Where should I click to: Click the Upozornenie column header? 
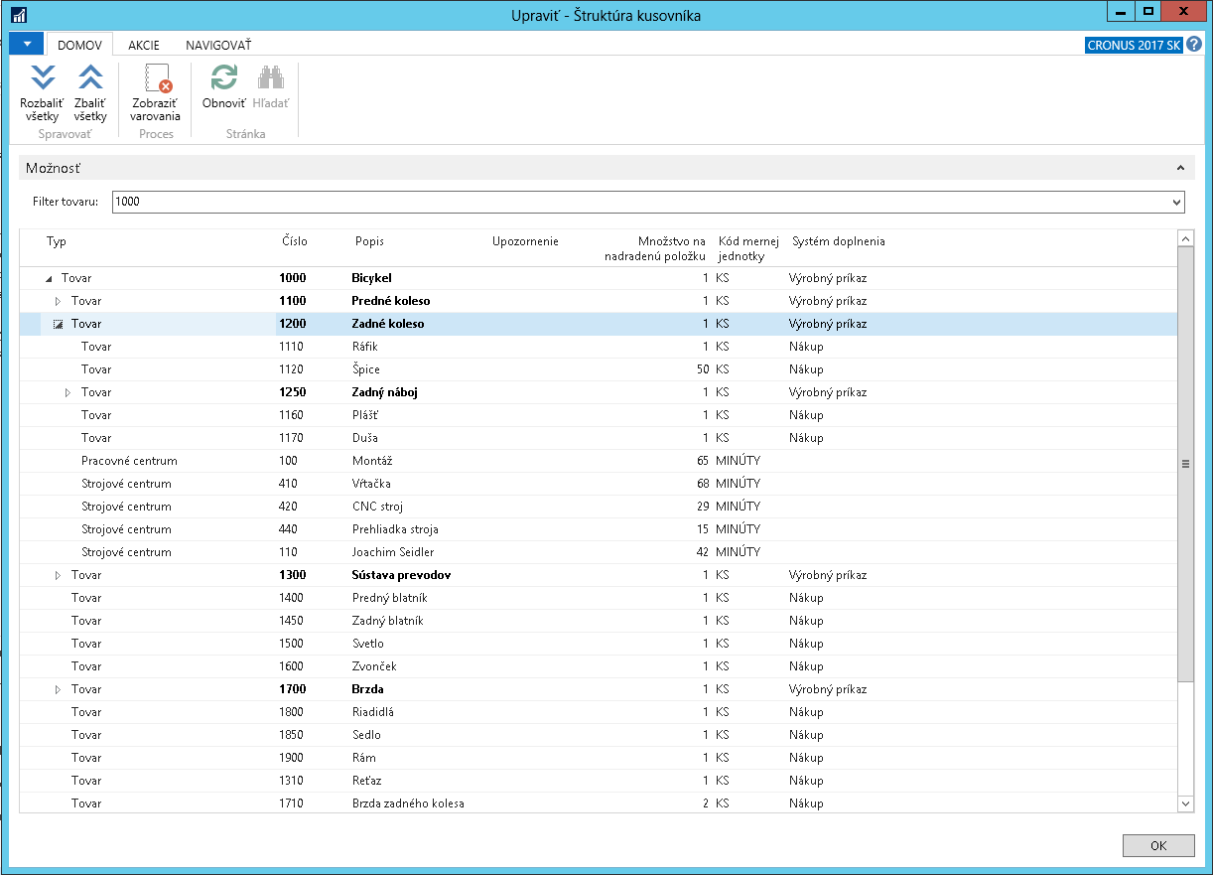point(525,241)
